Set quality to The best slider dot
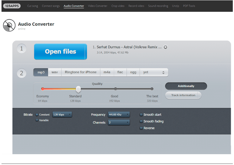 152,89
